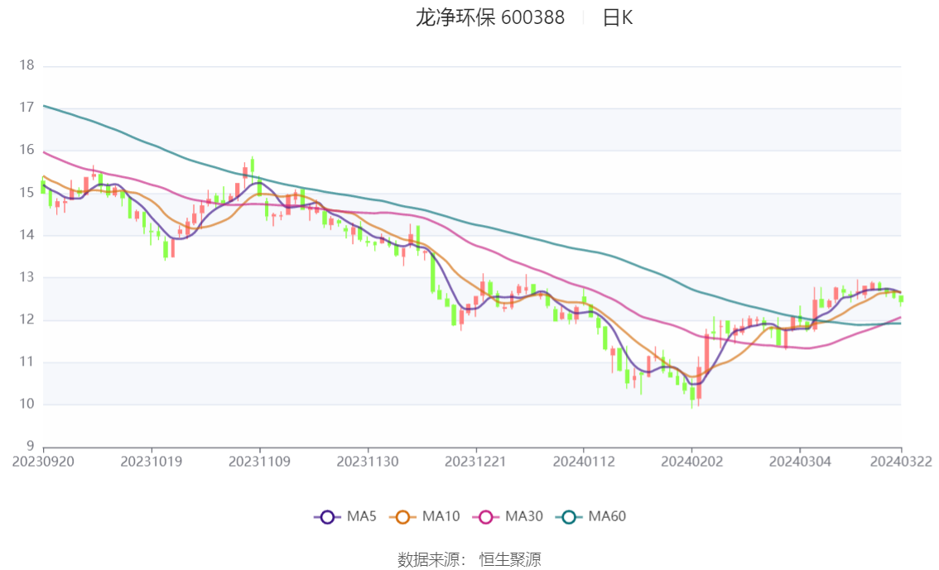Image resolution: width=939 pixels, height=570 pixels.
Task: Click x-axis date label 20240202
Action: click(691, 462)
